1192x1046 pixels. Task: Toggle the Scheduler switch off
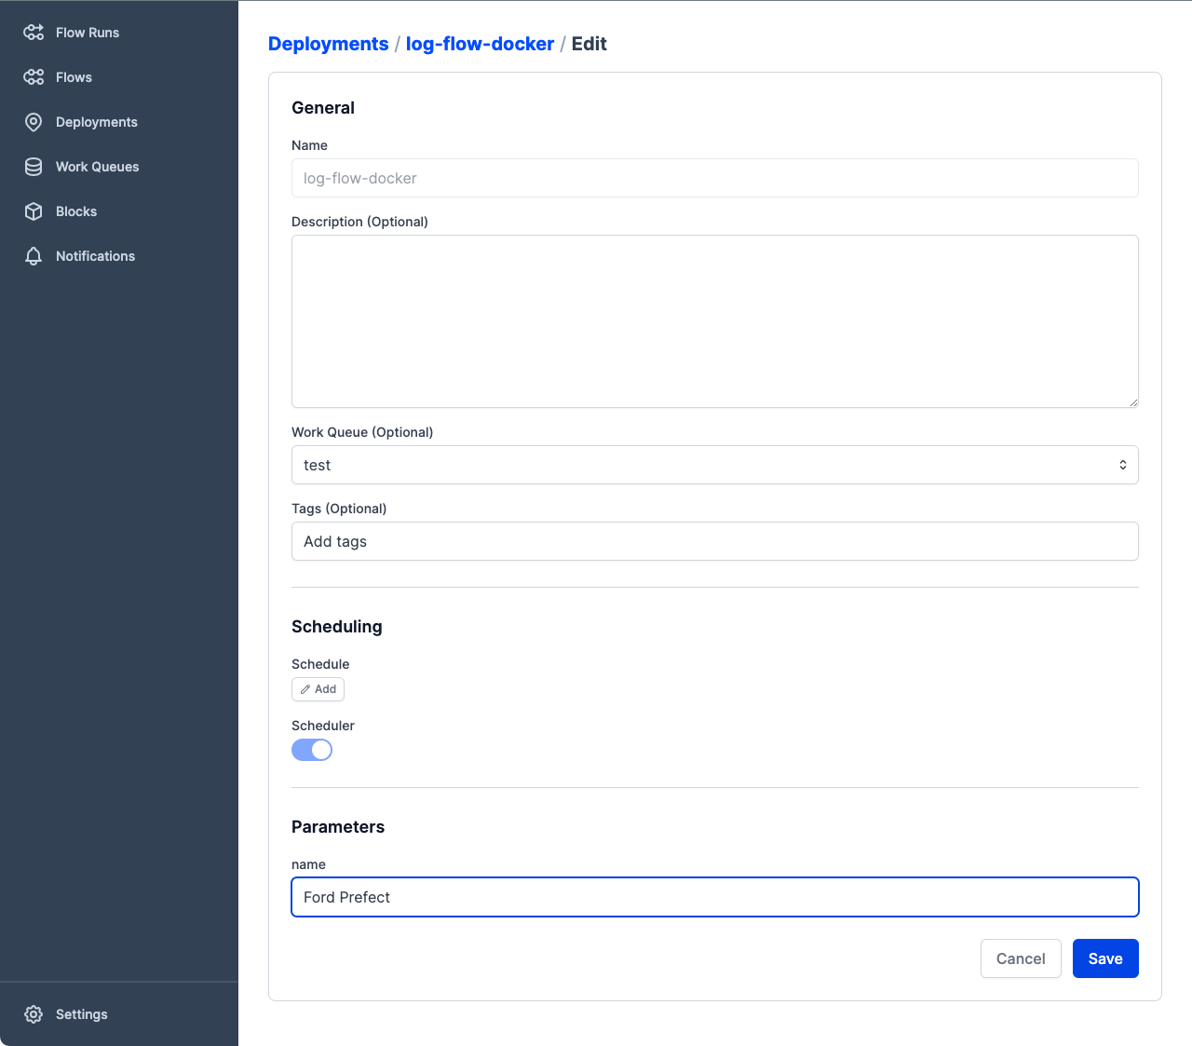[x=312, y=750]
